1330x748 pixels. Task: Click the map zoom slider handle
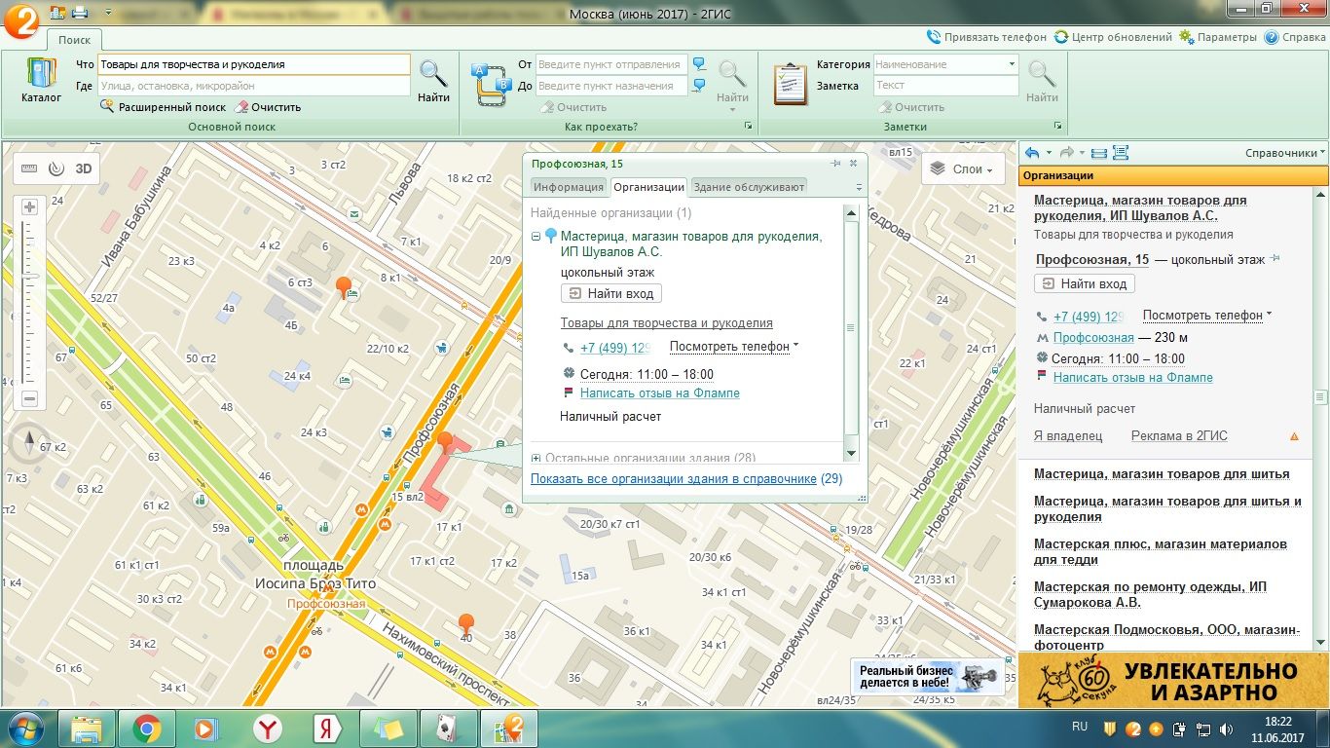[29, 278]
